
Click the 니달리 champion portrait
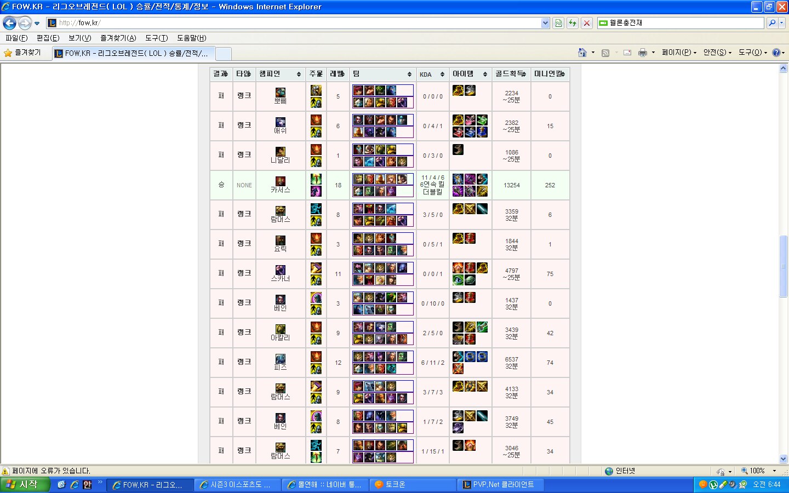point(281,151)
